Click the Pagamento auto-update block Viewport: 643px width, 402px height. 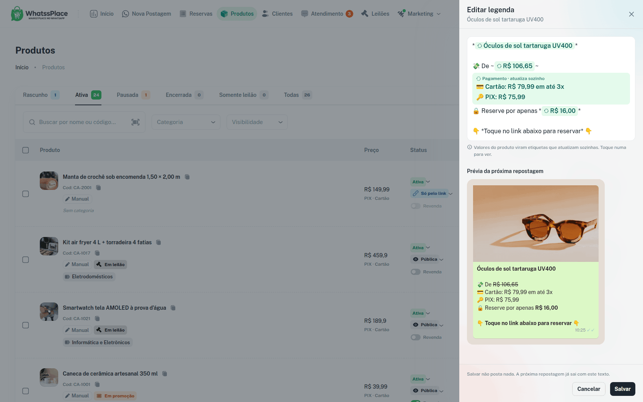pos(551,88)
